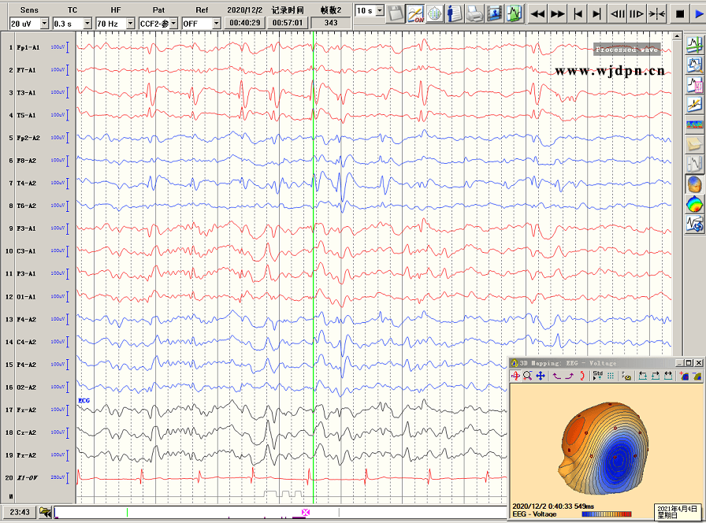Toggle the waveform ON filter icon
The height and width of the screenshot is (523, 706).
[415, 13]
